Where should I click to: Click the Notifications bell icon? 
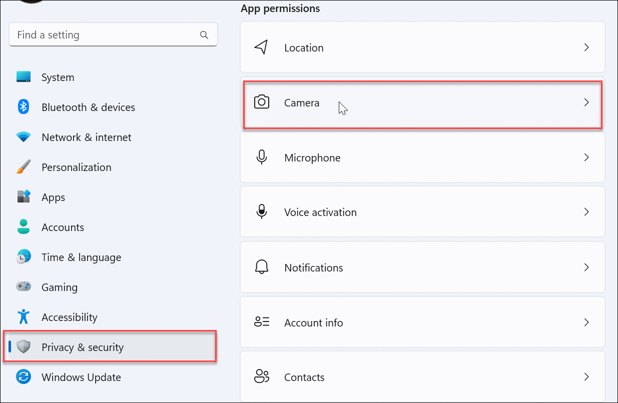click(x=262, y=267)
